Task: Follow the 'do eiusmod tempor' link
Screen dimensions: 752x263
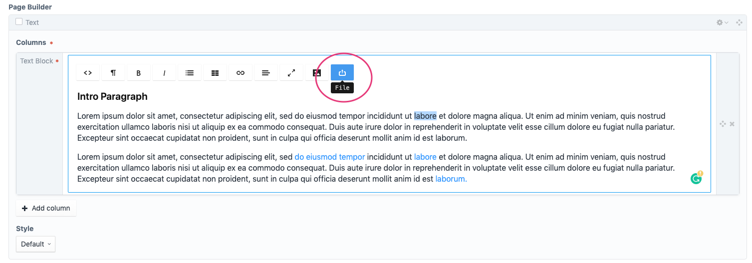Action: pyautogui.click(x=330, y=157)
